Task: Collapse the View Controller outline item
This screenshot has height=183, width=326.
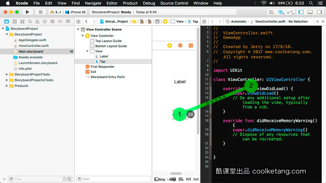Action: 83,36
